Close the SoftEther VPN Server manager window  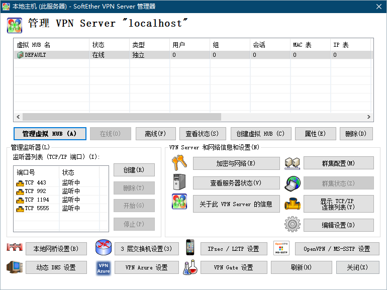coord(379,7)
